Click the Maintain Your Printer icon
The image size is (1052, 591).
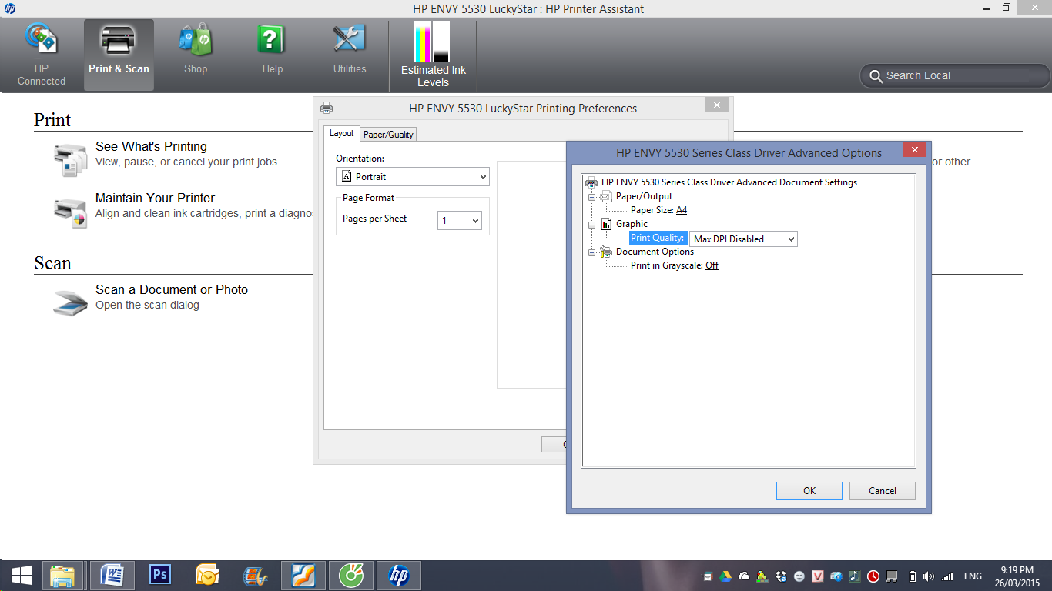[70, 213]
